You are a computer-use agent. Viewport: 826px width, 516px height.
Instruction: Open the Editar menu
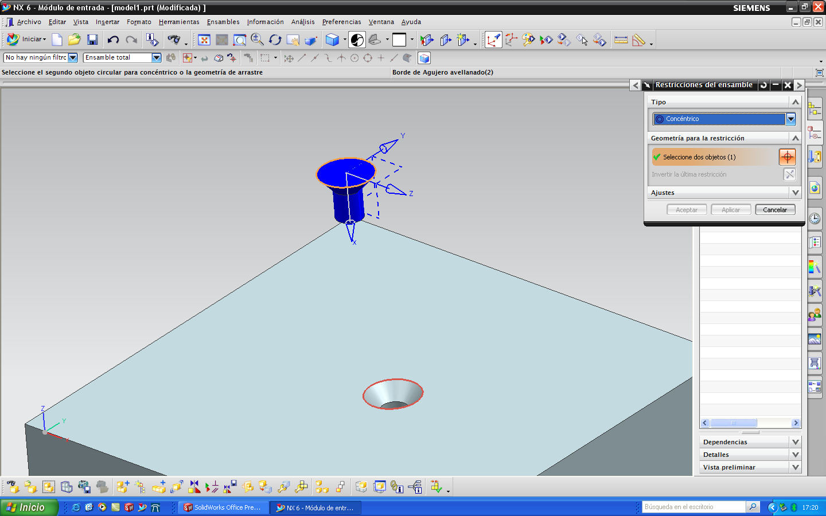pyautogui.click(x=57, y=22)
